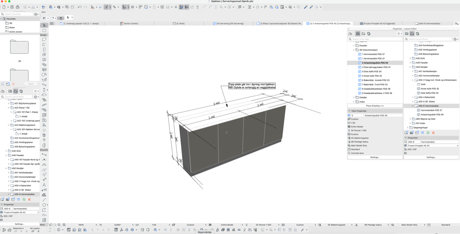Click the Undo arrow in the top toolbar

point(80,7)
